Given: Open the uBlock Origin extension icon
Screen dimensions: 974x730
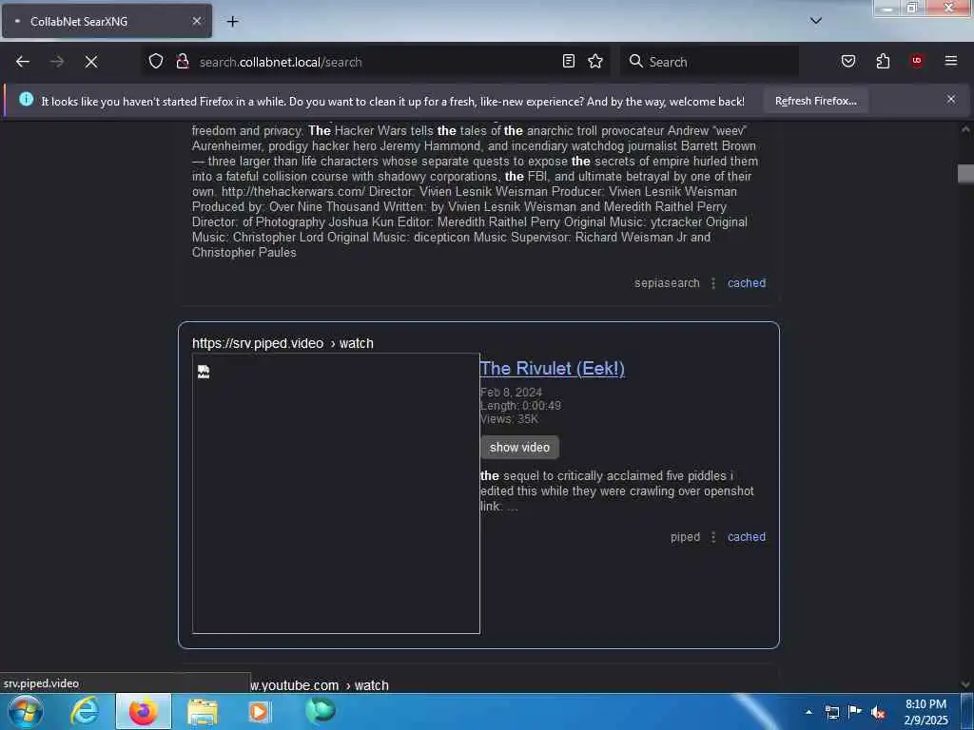Looking at the screenshot, I should pos(917,61).
